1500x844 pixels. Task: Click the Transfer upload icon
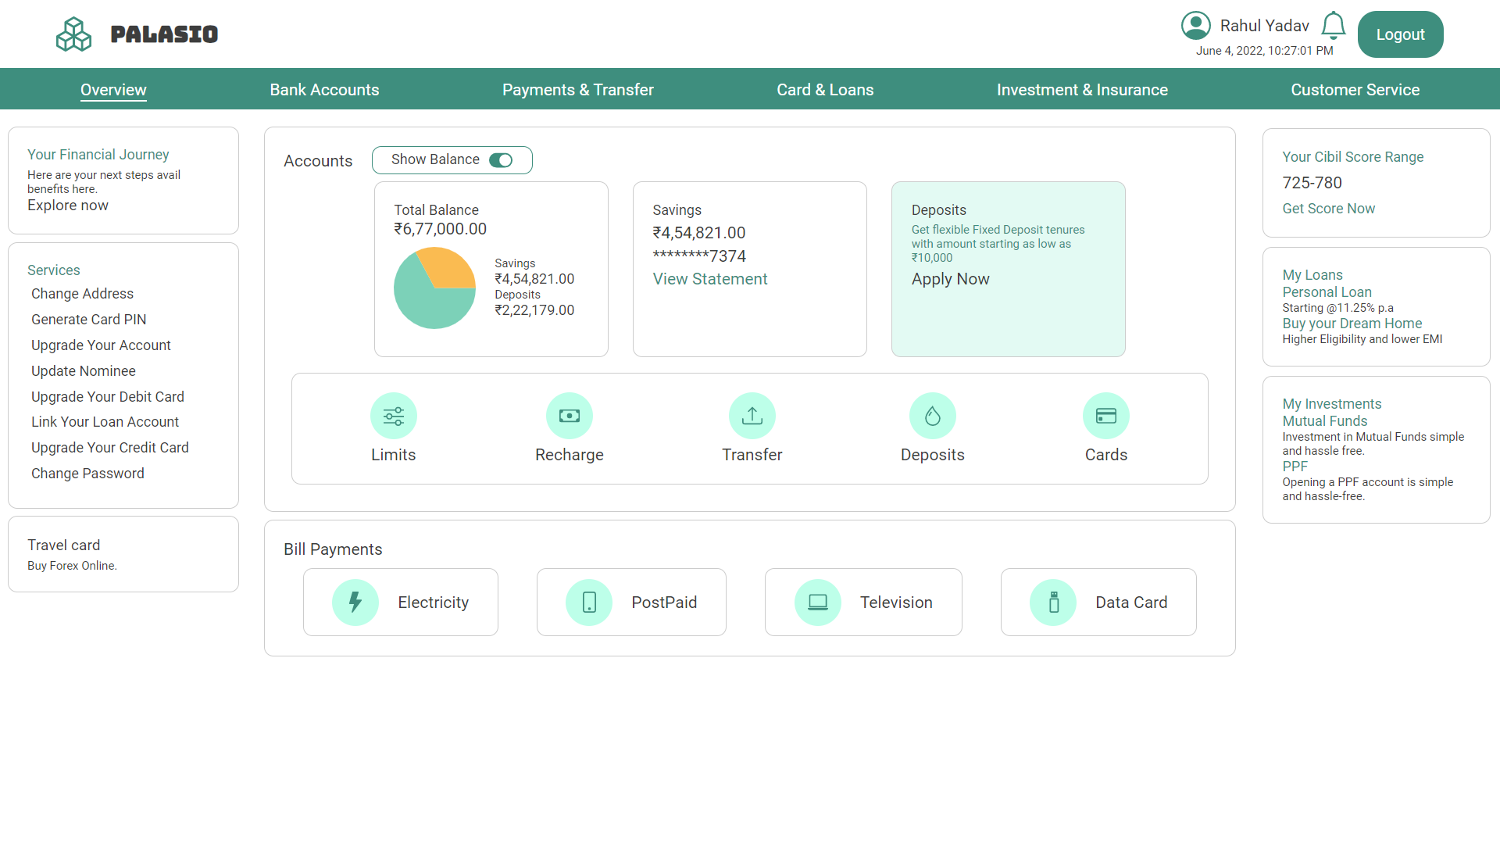point(752,416)
